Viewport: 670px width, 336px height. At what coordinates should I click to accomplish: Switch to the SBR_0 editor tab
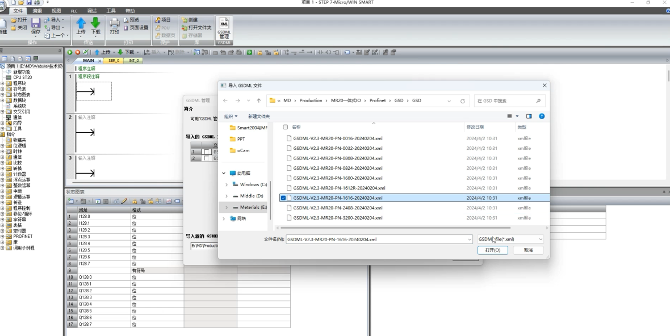114,61
